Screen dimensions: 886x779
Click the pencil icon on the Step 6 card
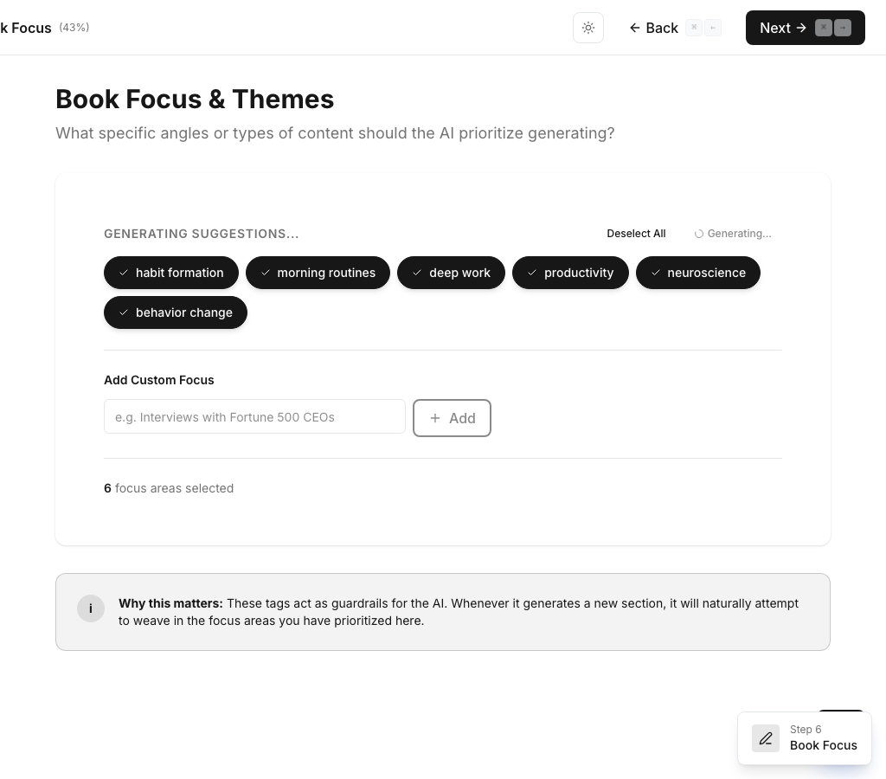(765, 737)
